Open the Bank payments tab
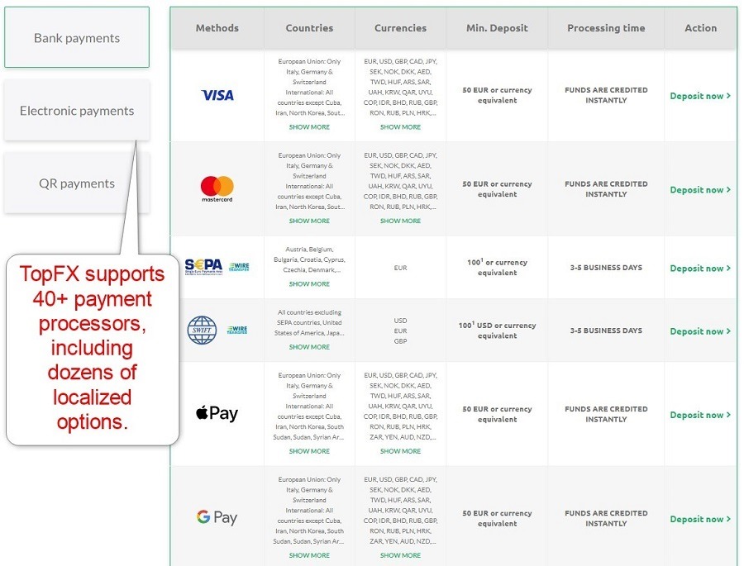This screenshot has width=744, height=566. pos(77,38)
